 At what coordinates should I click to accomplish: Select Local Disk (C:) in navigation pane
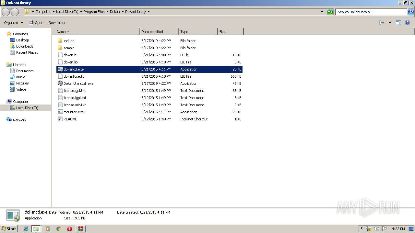[27, 108]
